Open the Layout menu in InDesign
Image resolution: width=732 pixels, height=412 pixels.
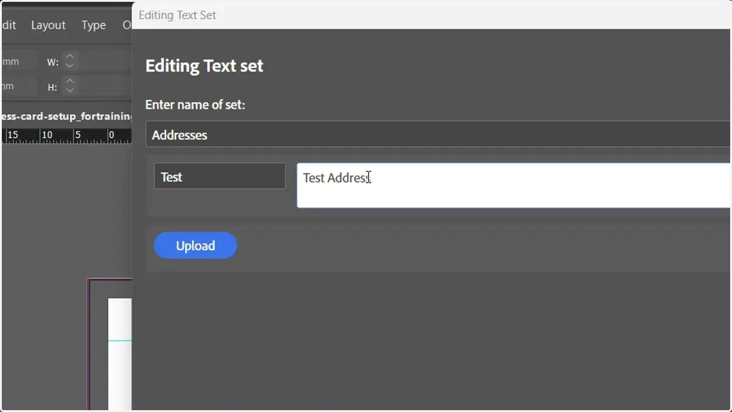pyautogui.click(x=48, y=25)
